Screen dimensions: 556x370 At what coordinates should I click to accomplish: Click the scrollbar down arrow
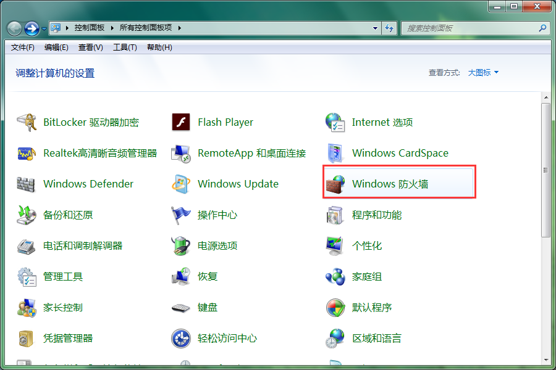(545, 360)
